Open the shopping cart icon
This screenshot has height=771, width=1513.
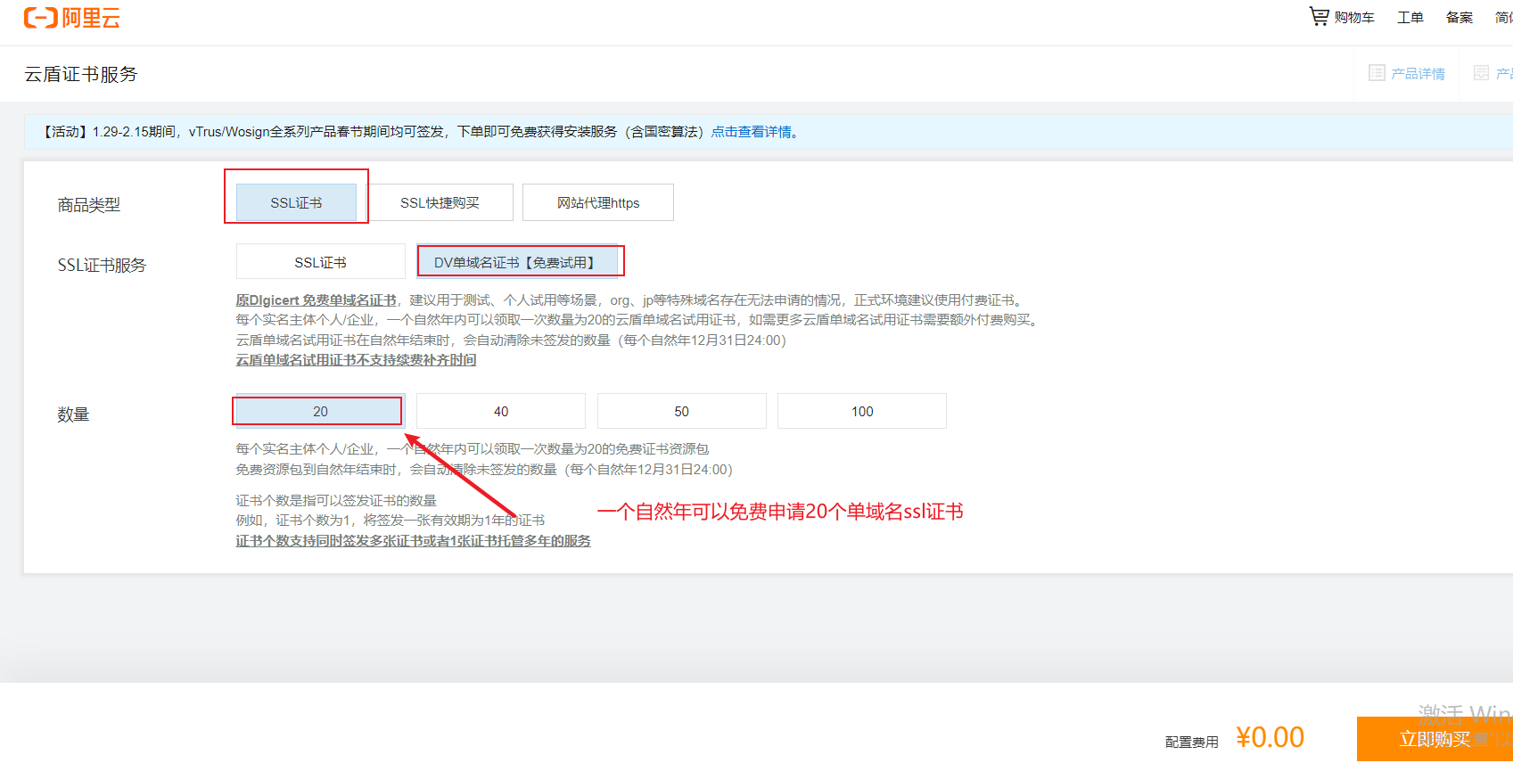click(1319, 16)
